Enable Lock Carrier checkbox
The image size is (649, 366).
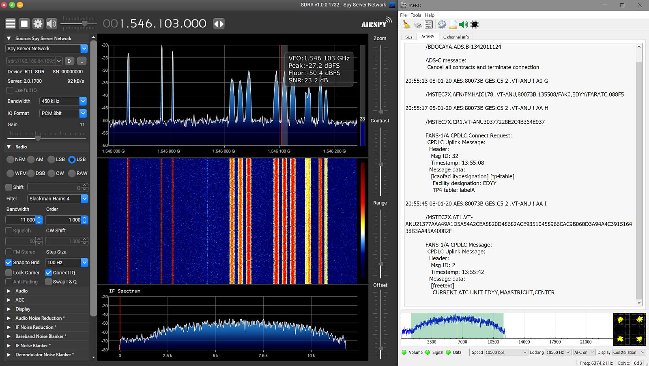9,273
